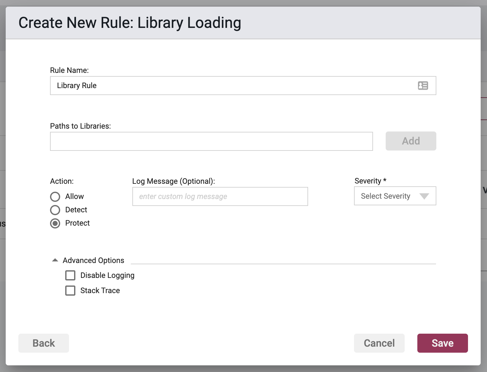Image resolution: width=487 pixels, height=372 pixels.
Task: Click the Stack Trace label text
Action: (x=100, y=291)
